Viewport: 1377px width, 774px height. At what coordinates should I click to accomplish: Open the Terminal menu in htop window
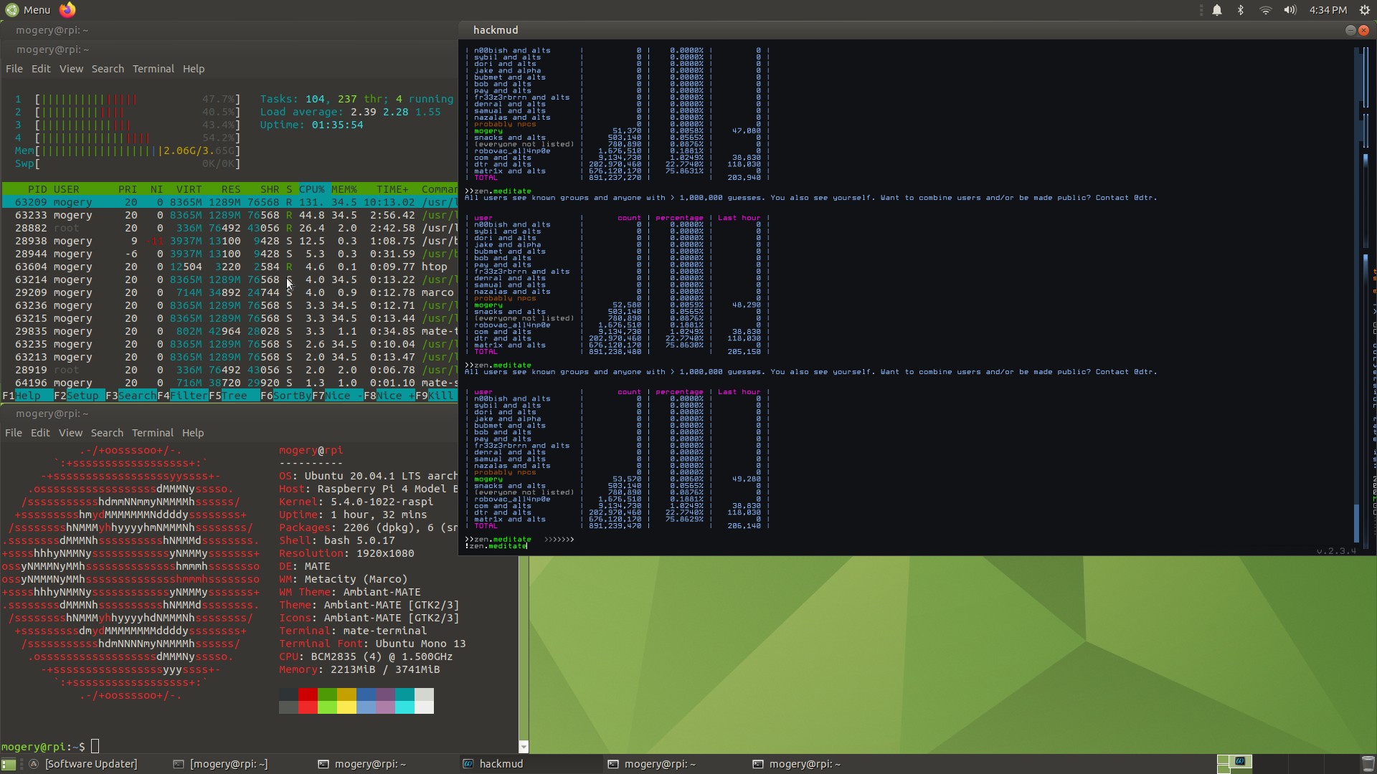click(x=153, y=69)
